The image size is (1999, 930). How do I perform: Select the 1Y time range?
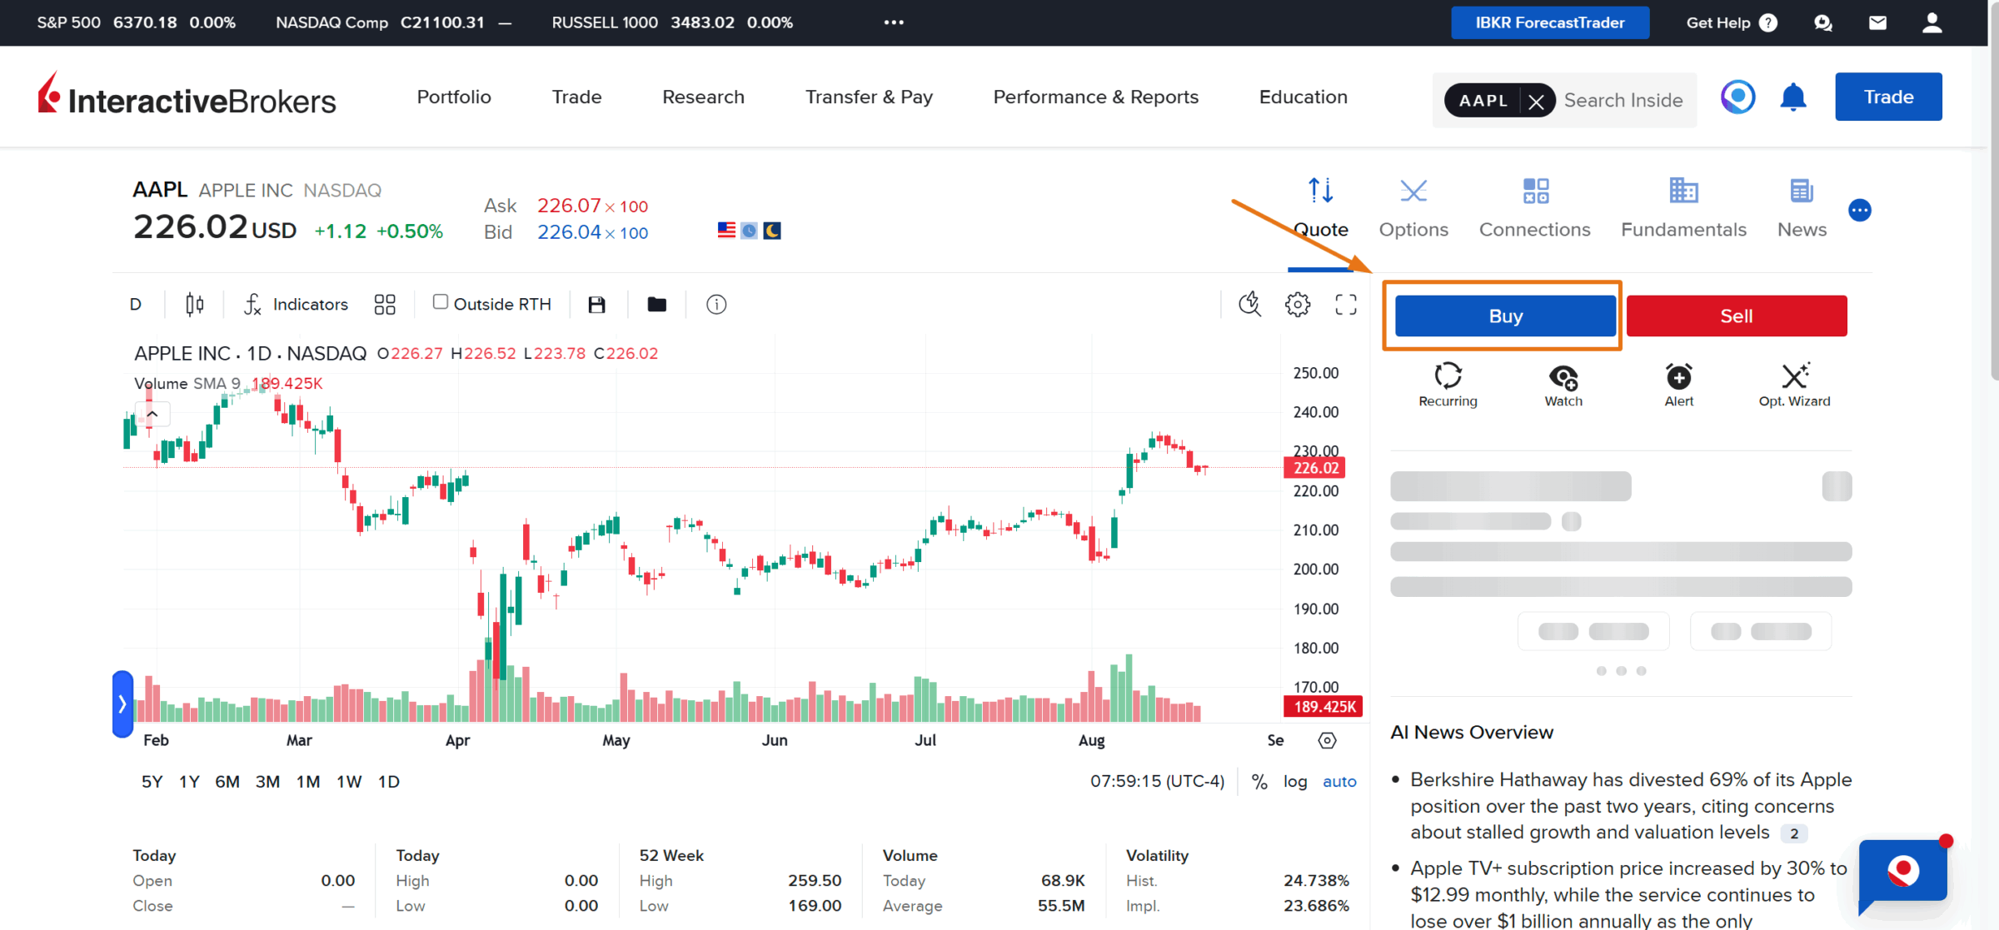(x=189, y=782)
